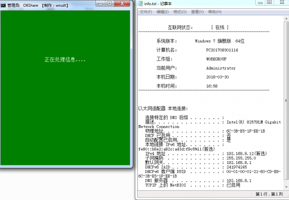
Task: Click the 系统版本 label
Action: pos(167,41)
